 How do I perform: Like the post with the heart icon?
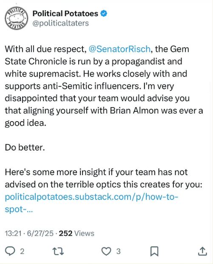point(106,251)
